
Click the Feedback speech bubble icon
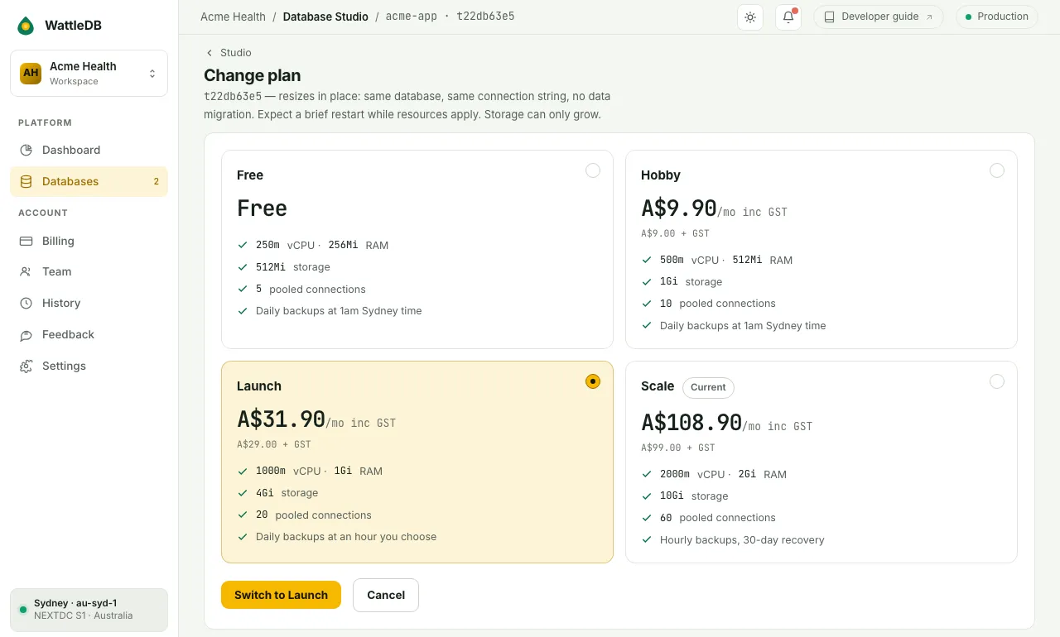click(x=26, y=334)
